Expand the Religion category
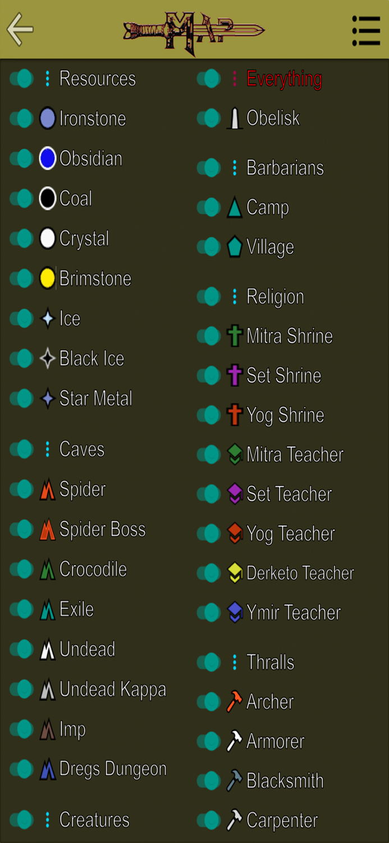The width and height of the screenshot is (389, 843). 234,296
